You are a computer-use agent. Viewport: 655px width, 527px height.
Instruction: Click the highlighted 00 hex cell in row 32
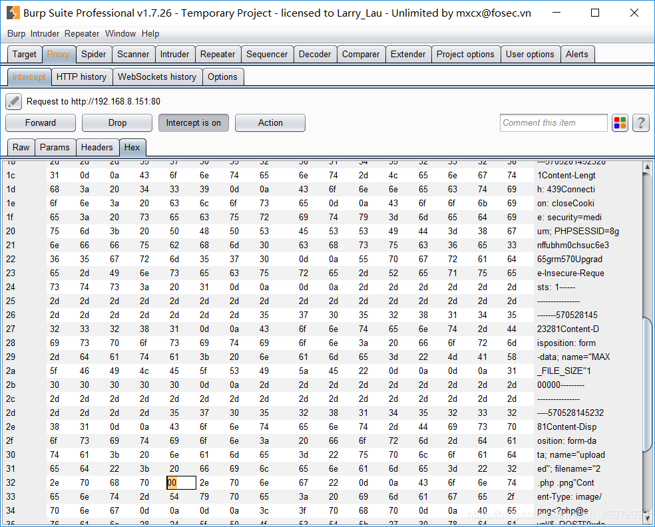click(x=181, y=482)
